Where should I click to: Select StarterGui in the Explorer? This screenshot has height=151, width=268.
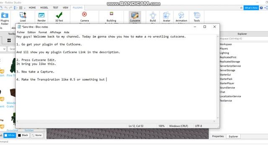pyautogui.click(x=225, y=75)
